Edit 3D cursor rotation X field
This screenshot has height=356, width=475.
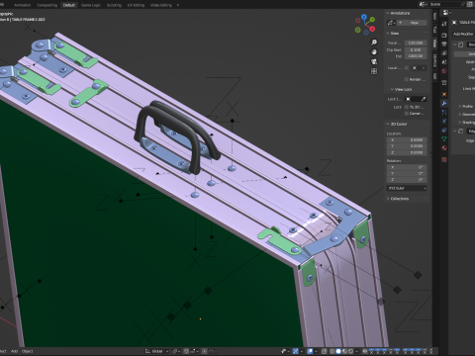[407, 167]
